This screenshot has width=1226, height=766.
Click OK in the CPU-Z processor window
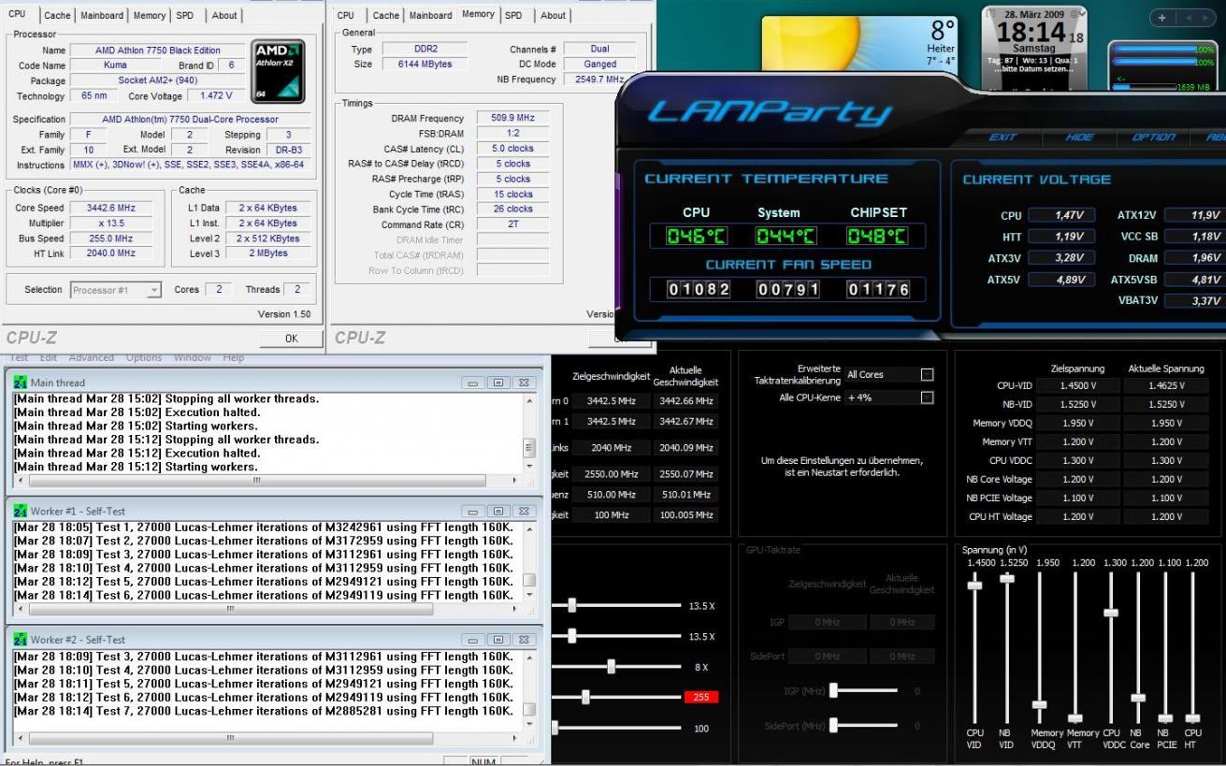point(291,339)
